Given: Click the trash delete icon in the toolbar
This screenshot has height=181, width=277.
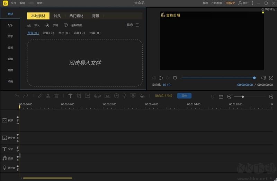Looking at the screenshot, I should tap(56, 96).
